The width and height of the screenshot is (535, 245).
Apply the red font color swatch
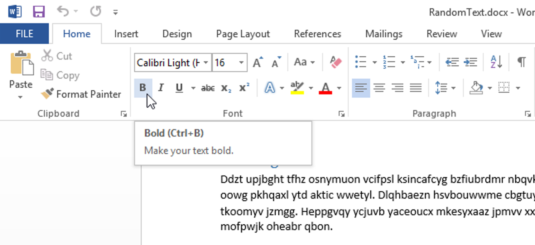(x=325, y=88)
